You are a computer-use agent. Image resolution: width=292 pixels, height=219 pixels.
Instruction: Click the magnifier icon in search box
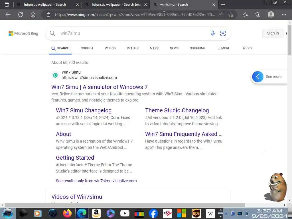(52, 33)
